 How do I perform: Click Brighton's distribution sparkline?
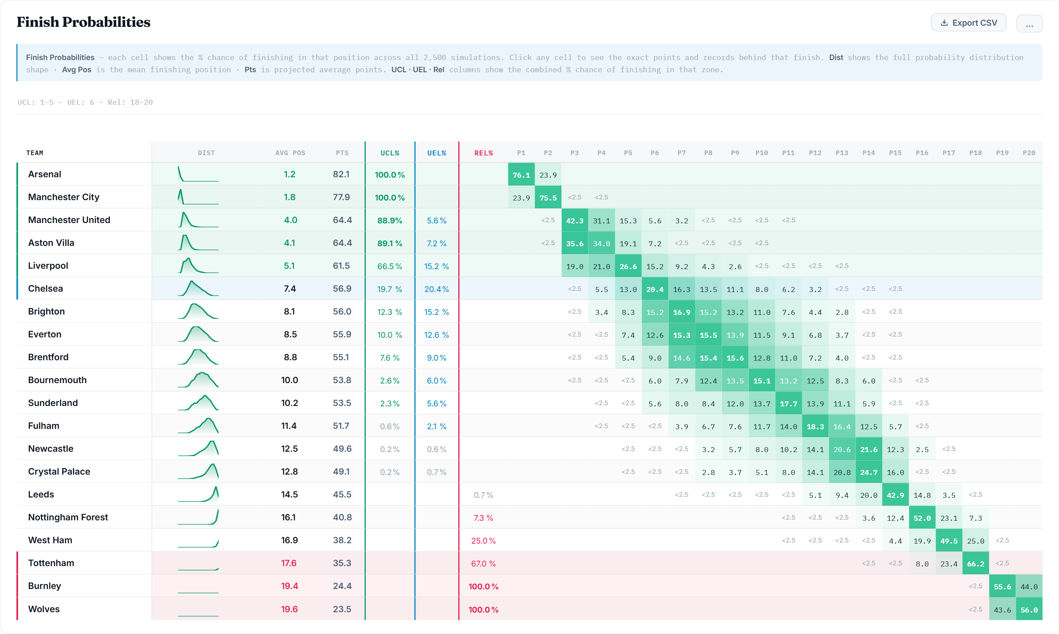pos(198,311)
